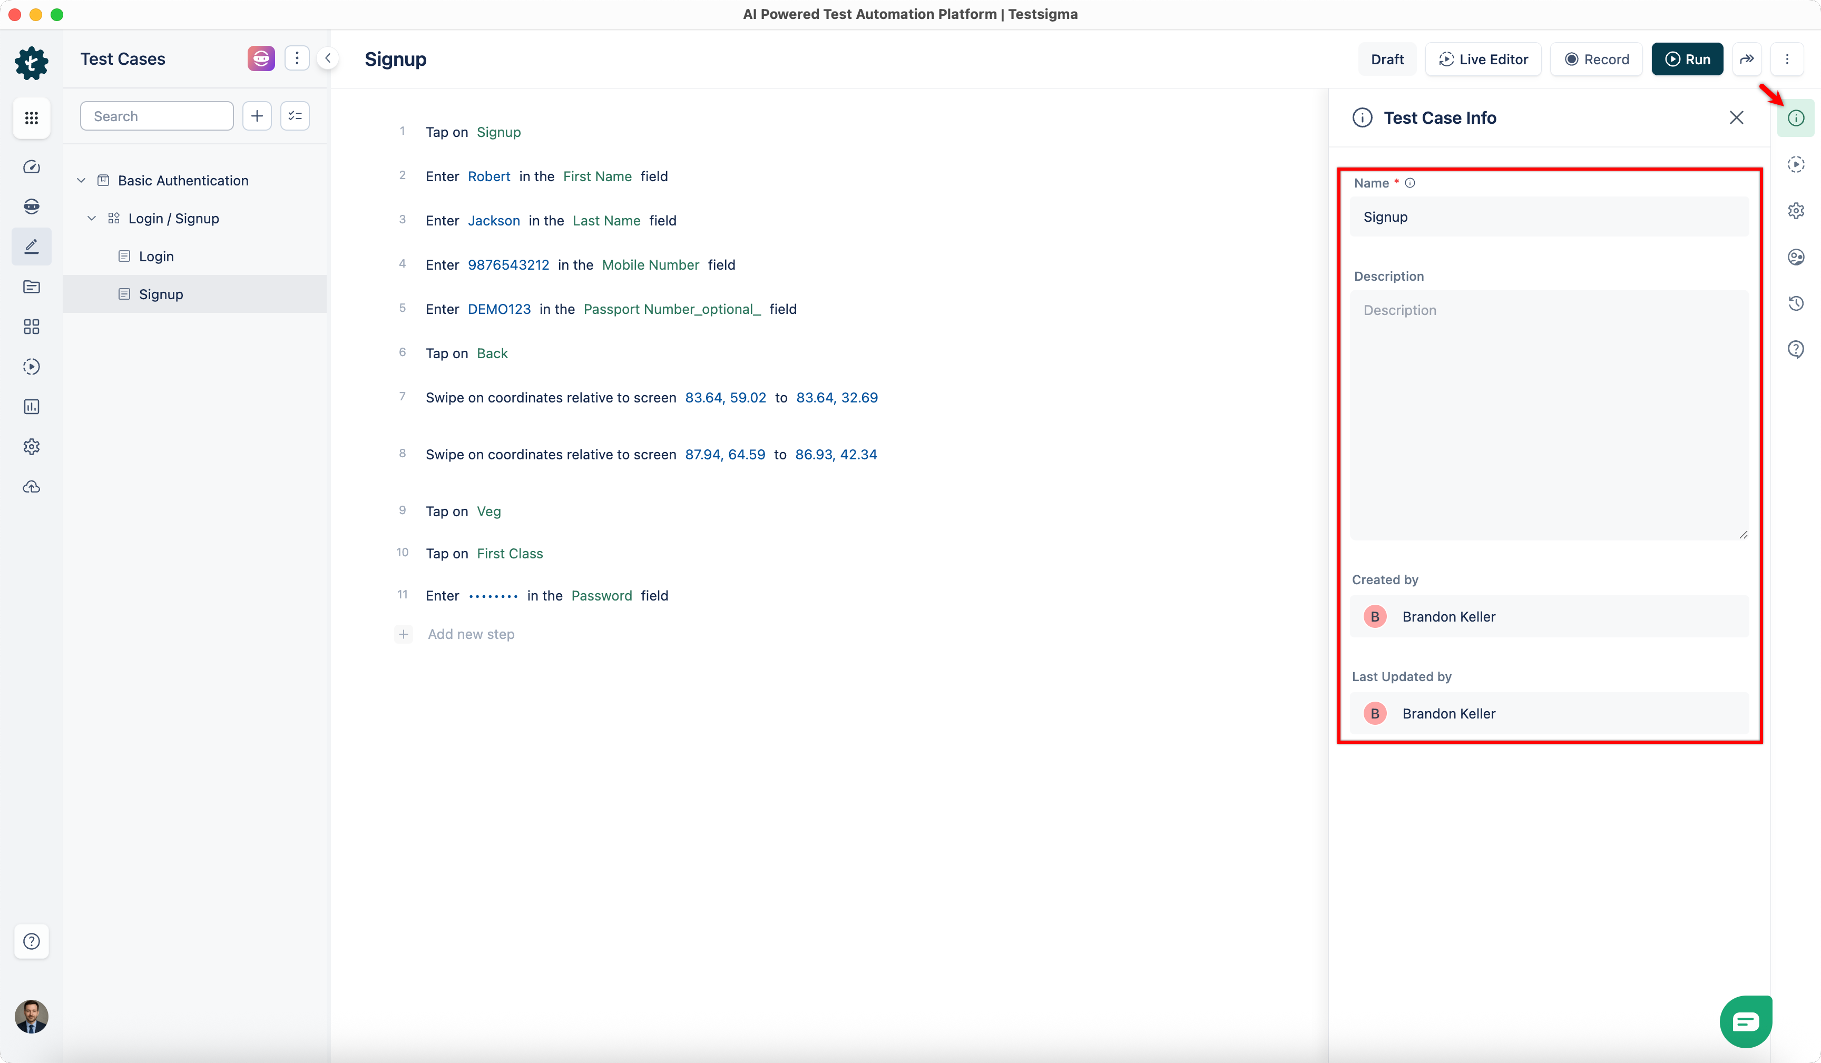Open the test data folder icon in sidebar
The width and height of the screenshot is (1821, 1063).
pyautogui.click(x=31, y=287)
